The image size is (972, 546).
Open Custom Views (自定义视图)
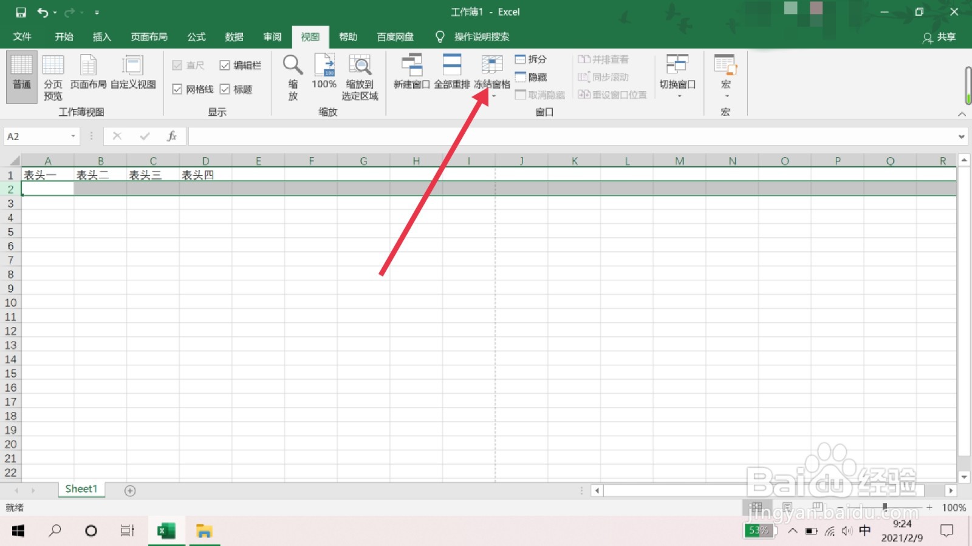pyautogui.click(x=133, y=72)
